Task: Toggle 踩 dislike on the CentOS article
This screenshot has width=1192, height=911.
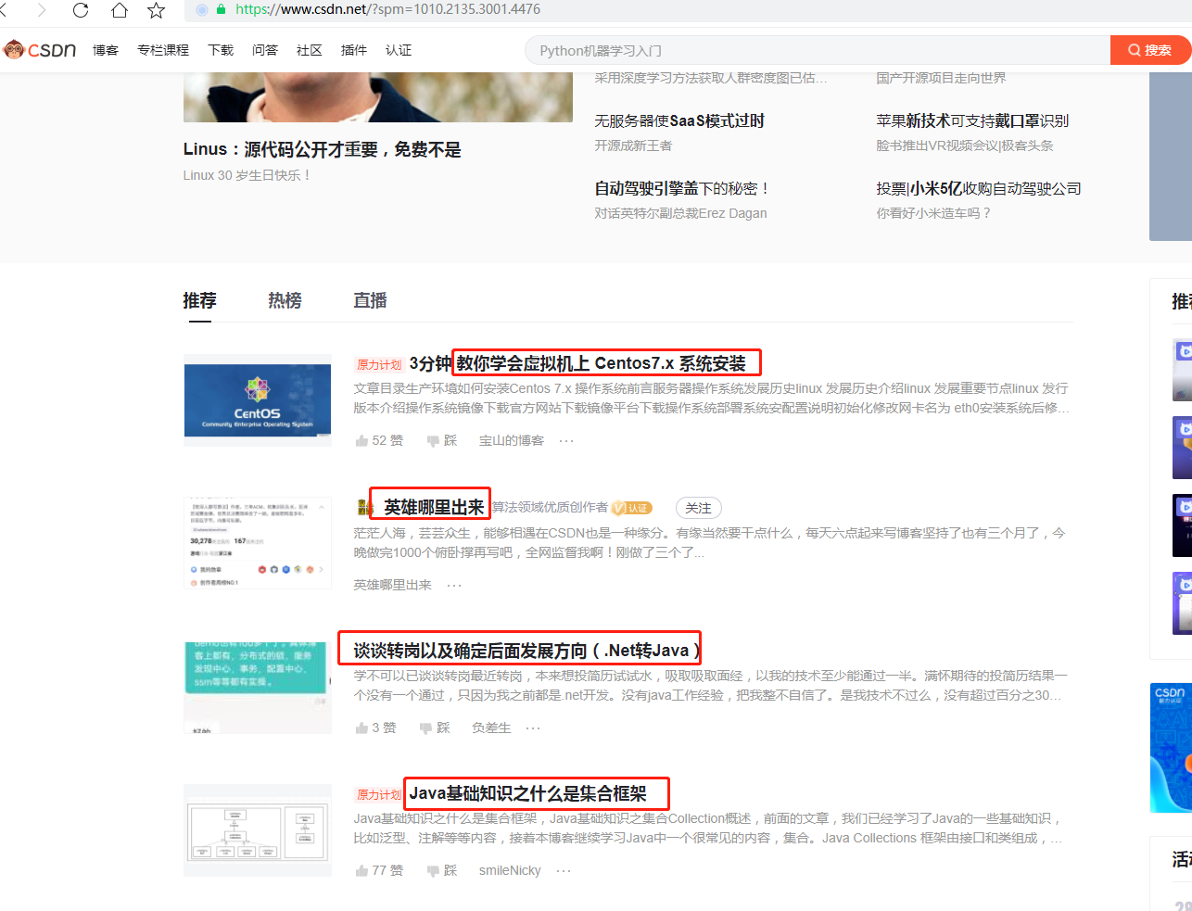Action: (x=442, y=440)
